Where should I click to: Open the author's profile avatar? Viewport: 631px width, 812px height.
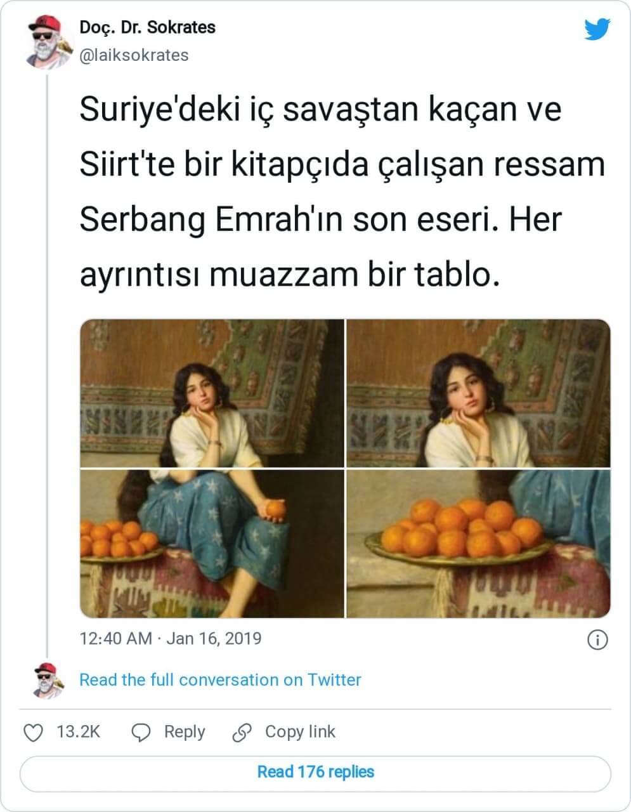[47, 42]
